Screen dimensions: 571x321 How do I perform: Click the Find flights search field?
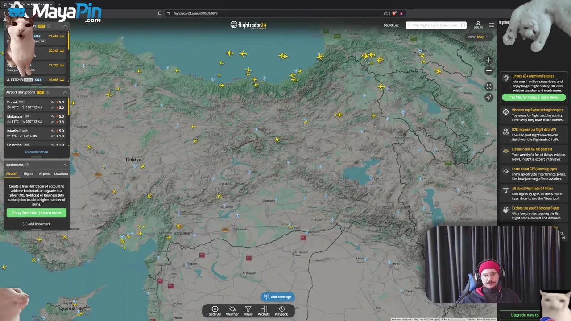click(x=436, y=25)
